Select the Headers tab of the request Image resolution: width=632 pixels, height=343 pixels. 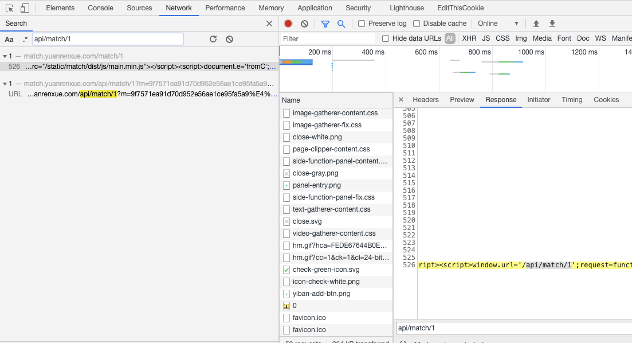[x=425, y=100]
